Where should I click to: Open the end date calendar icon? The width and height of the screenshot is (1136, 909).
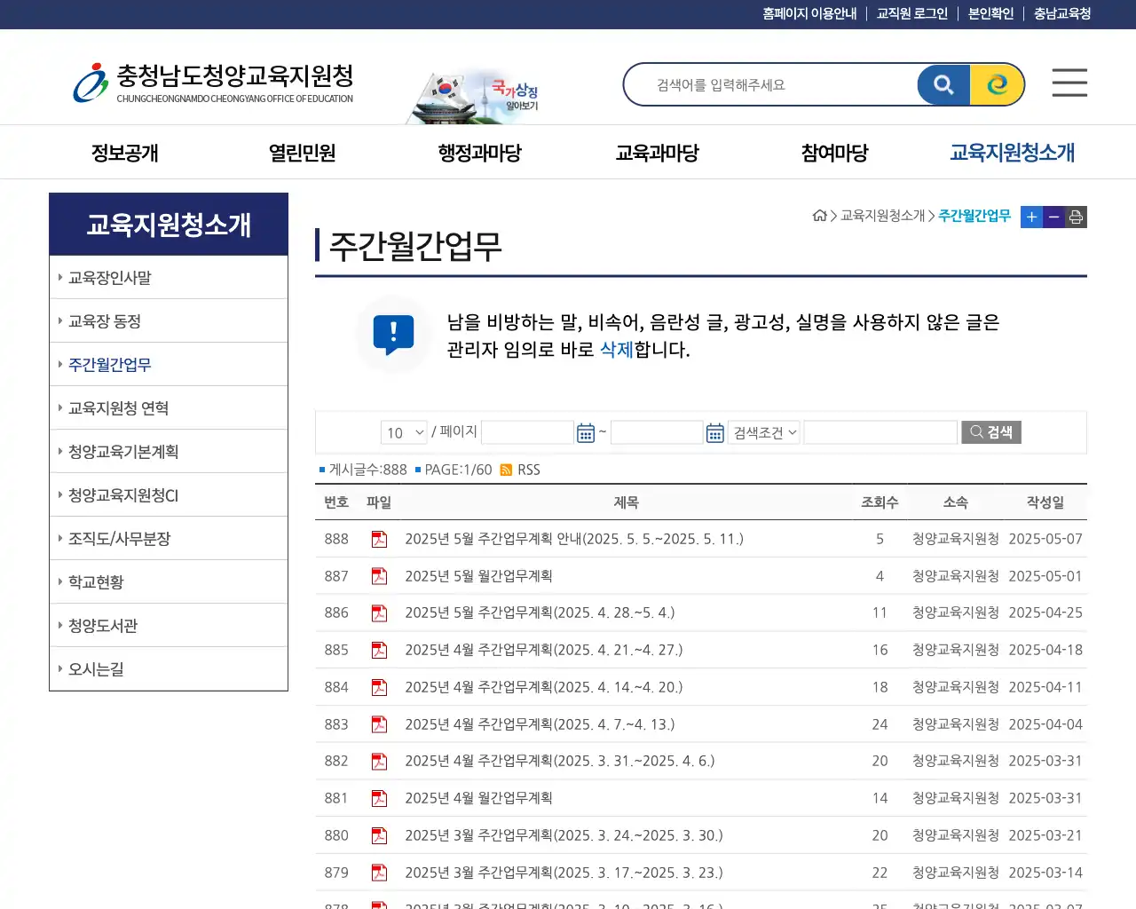pyautogui.click(x=715, y=433)
